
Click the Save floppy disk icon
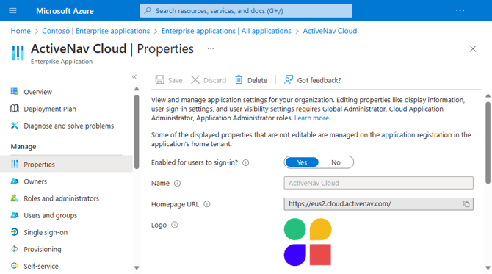pos(159,80)
